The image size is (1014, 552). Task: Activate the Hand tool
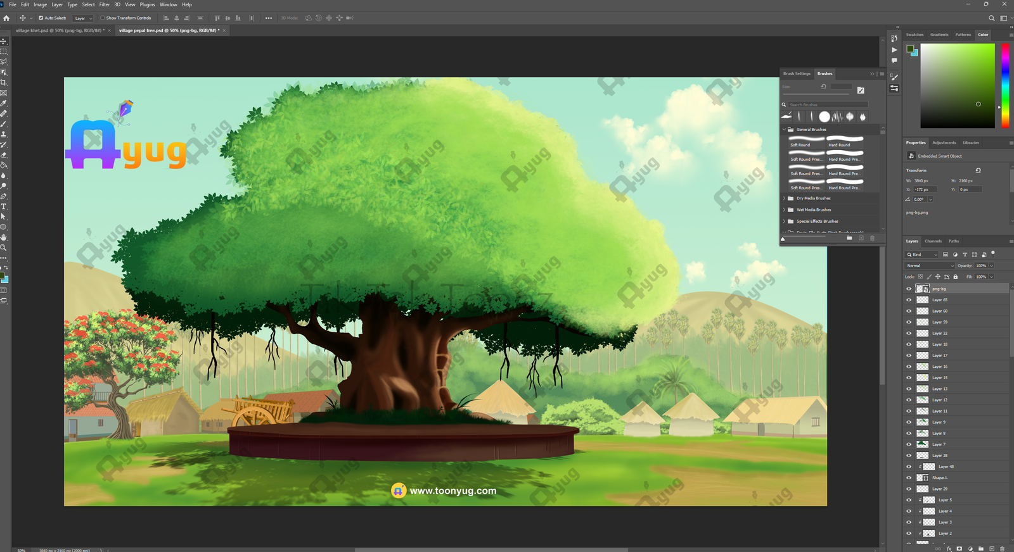[4, 237]
